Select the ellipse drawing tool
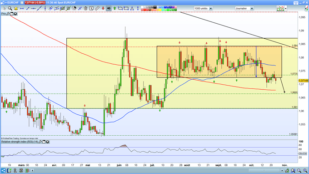The width and height of the screenshot is (309, 174). point(120,8)
